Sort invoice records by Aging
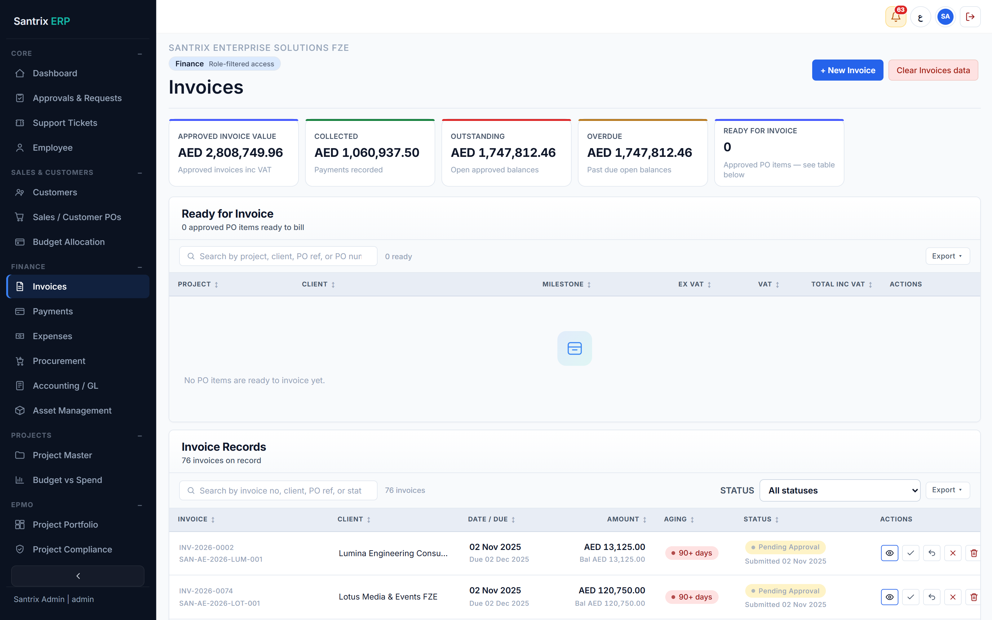992x620 pixels. [x=679, y=519]
